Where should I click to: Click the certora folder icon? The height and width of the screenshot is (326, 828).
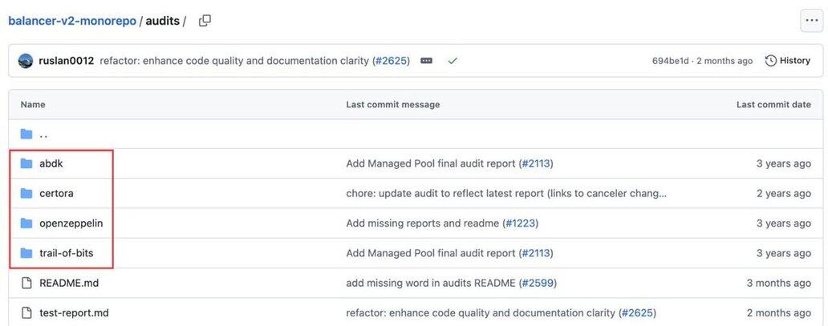[26, 193]
